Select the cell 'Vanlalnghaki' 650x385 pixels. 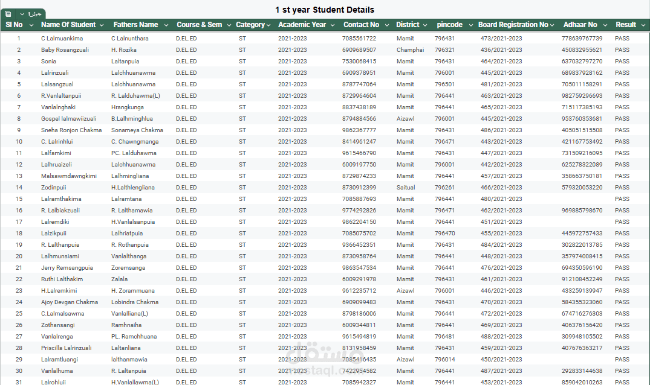(58, 107)
